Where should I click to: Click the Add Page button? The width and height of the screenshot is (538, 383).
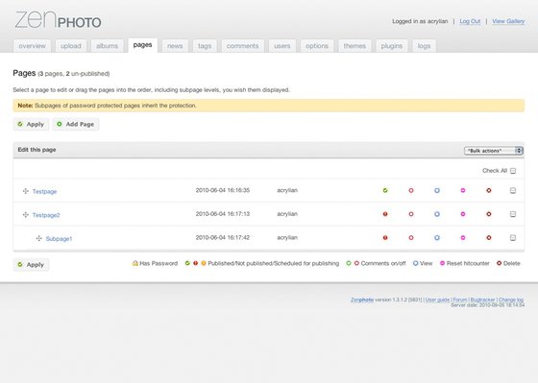pyautogui.click(x=76, y=124)
